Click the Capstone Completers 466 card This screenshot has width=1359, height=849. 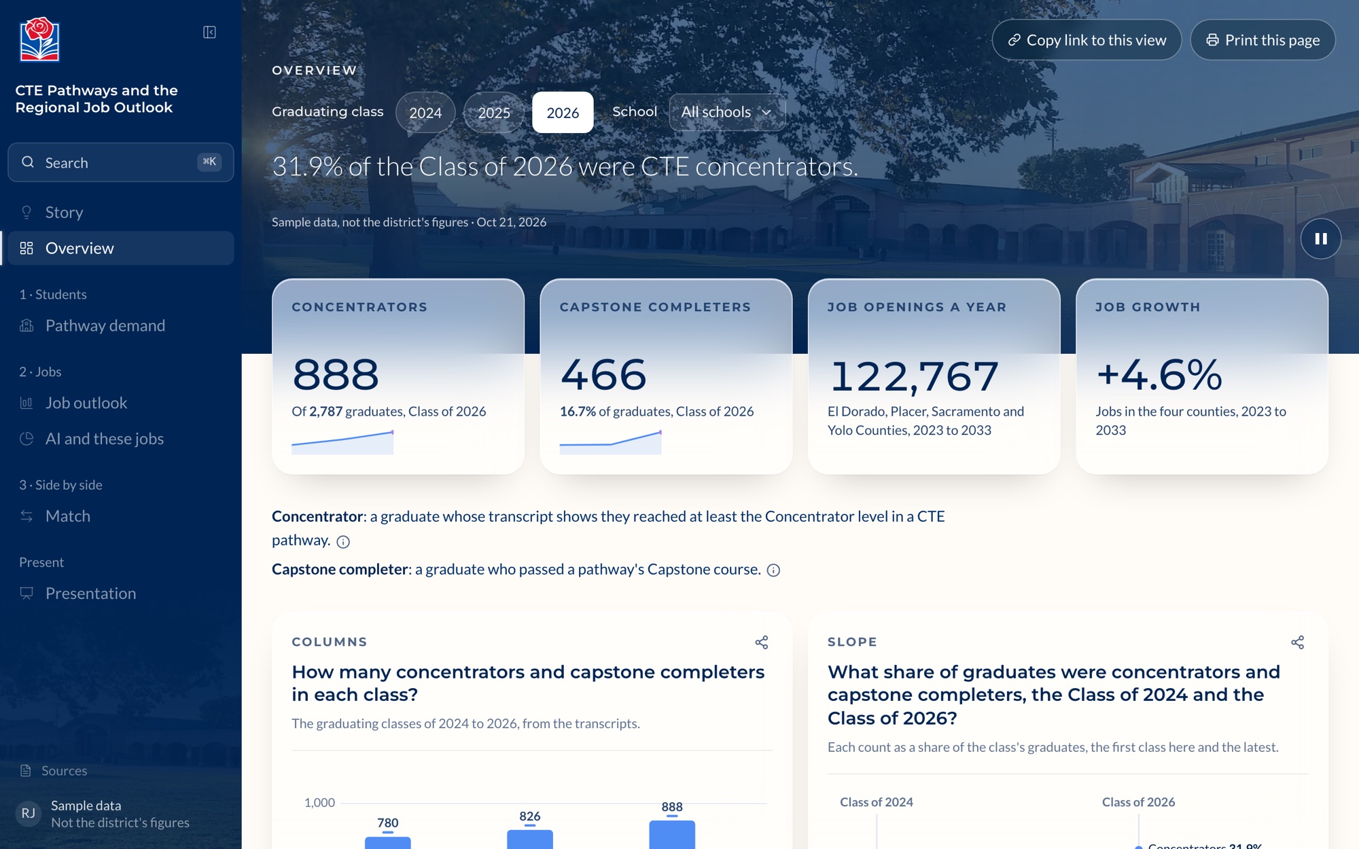[x=666, y=376]
